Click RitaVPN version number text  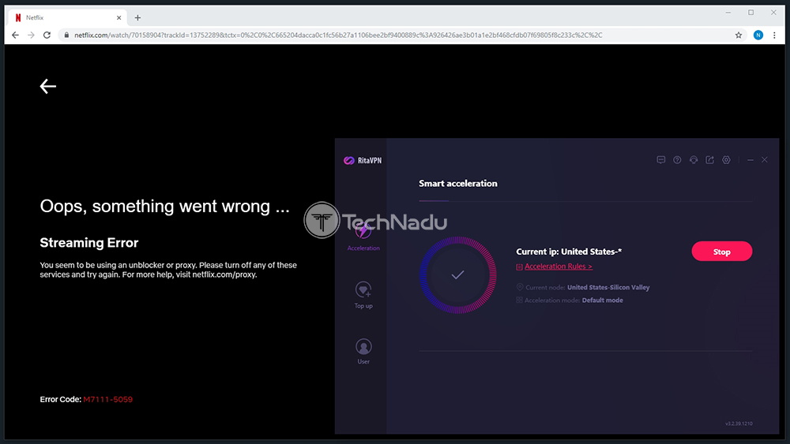tap(739, 423)
